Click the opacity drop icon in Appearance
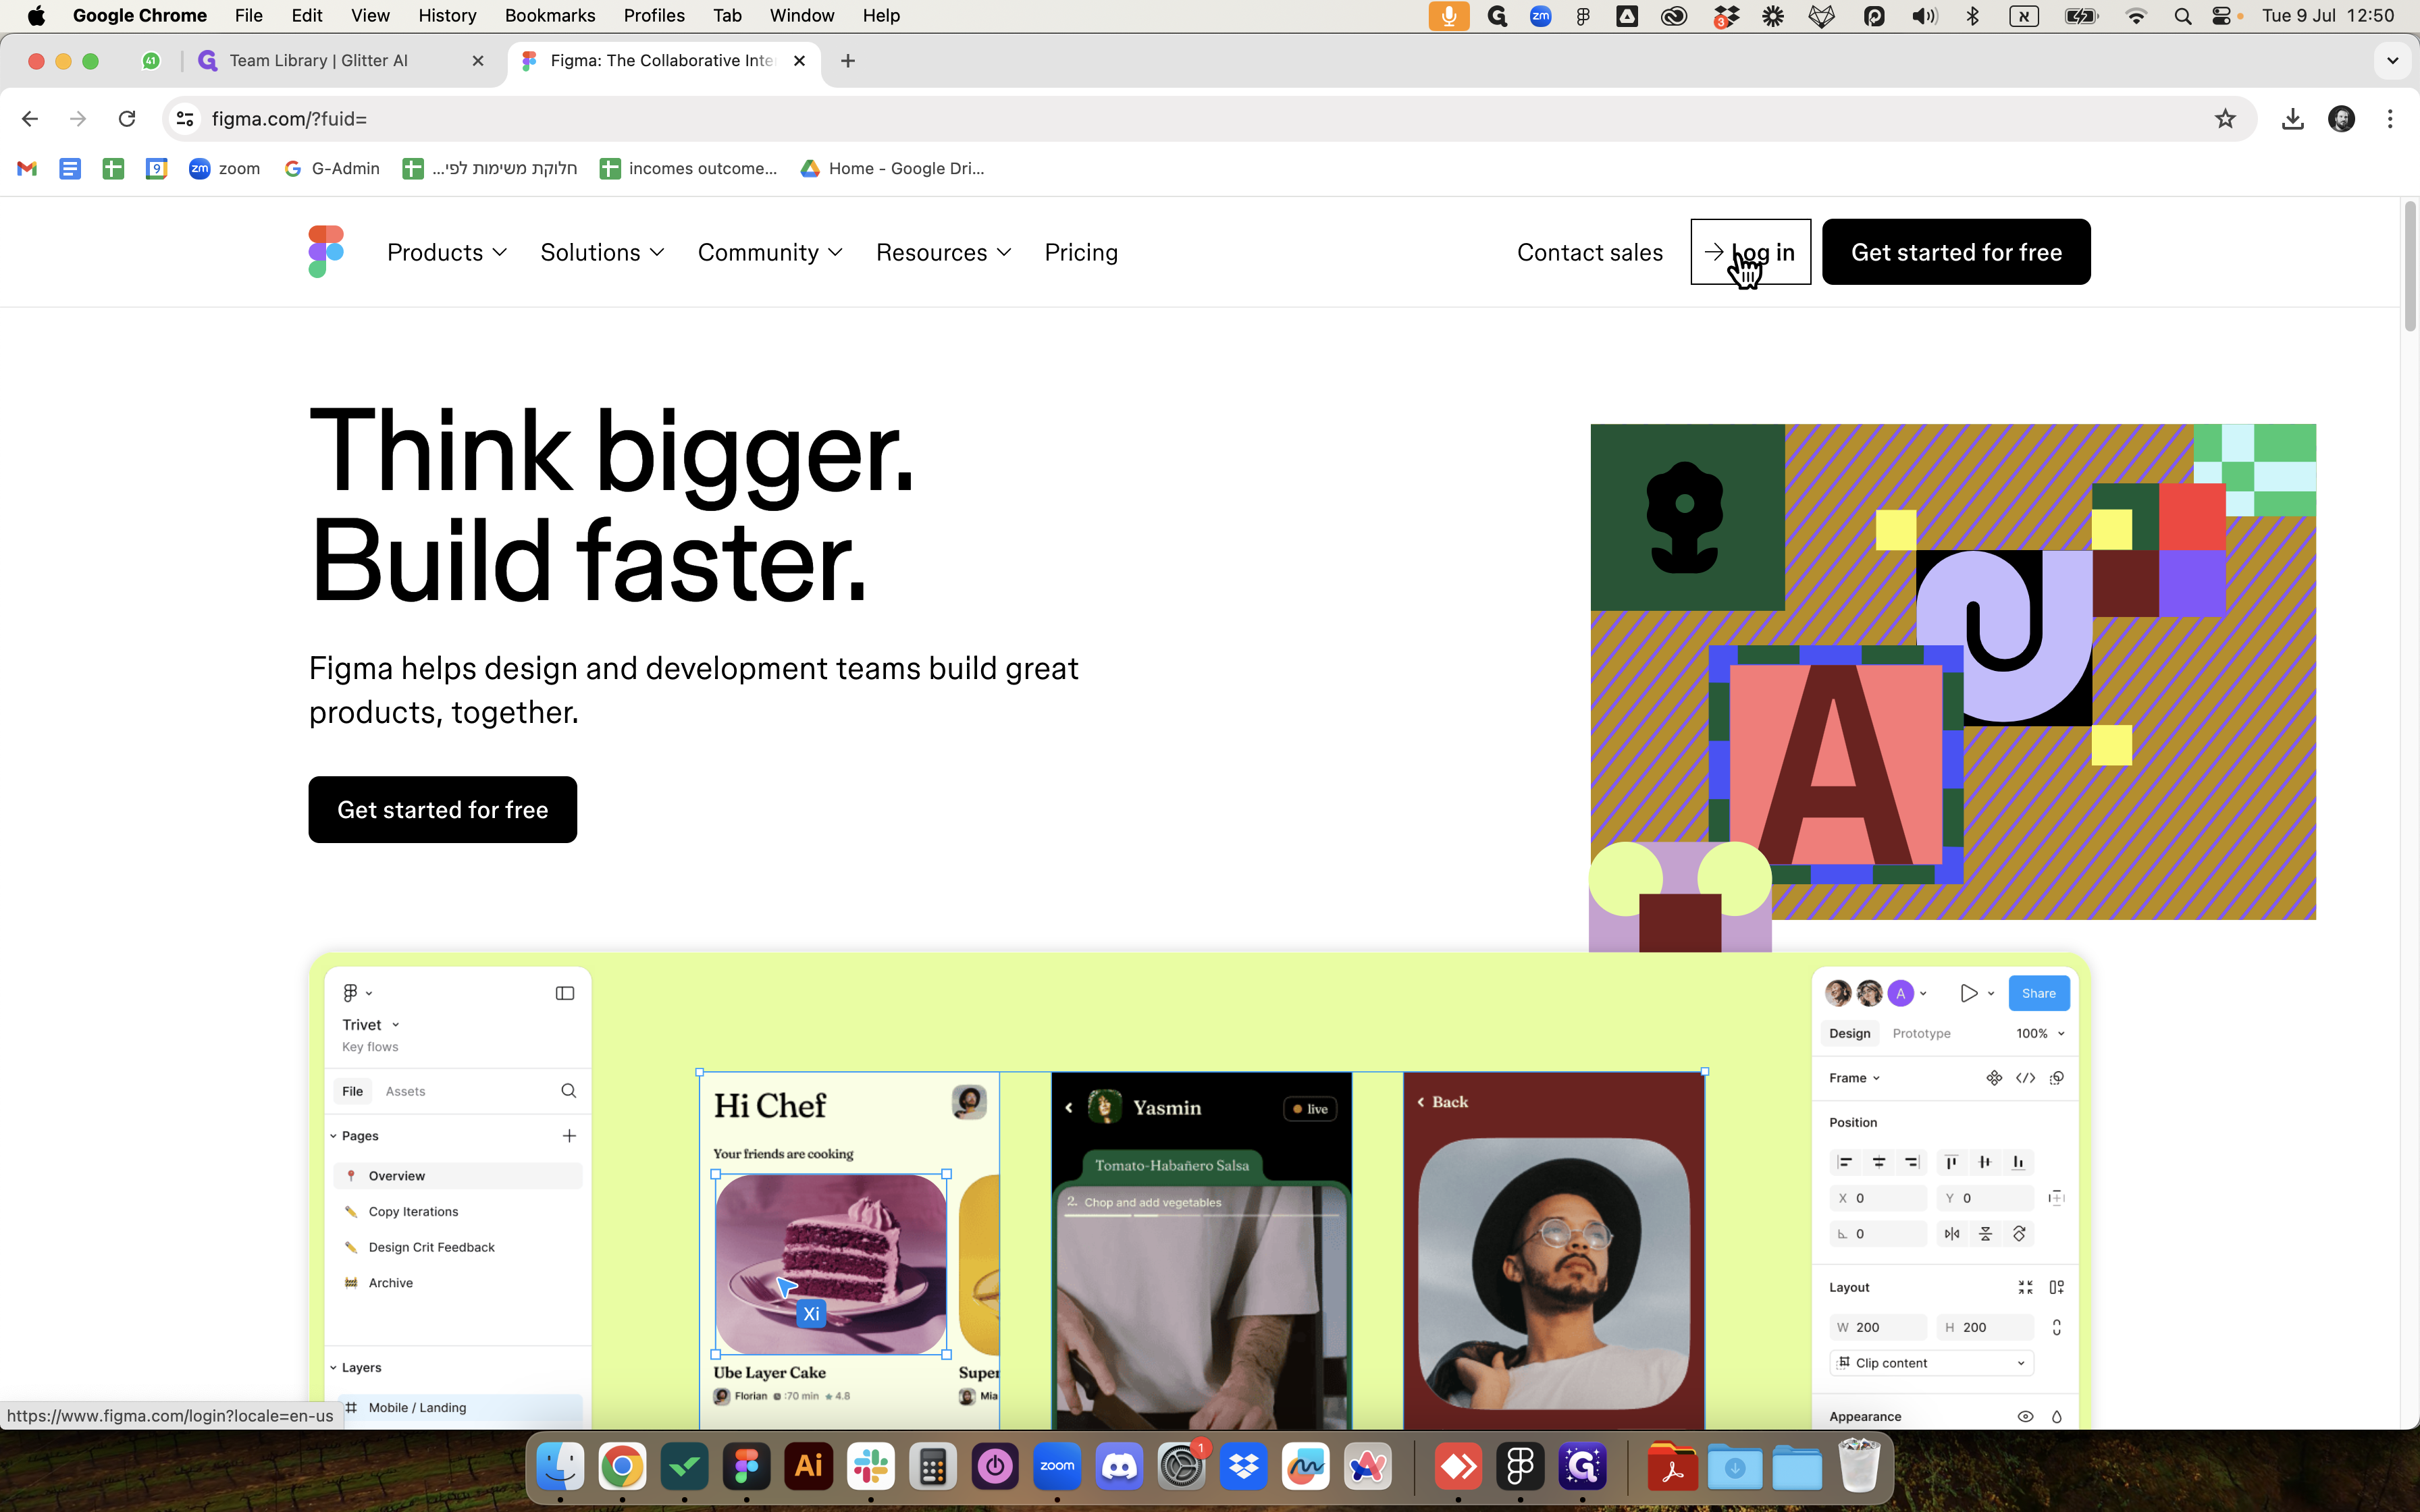The width and height of the screenshot is (2420, 1512). coord(2057,1417)
